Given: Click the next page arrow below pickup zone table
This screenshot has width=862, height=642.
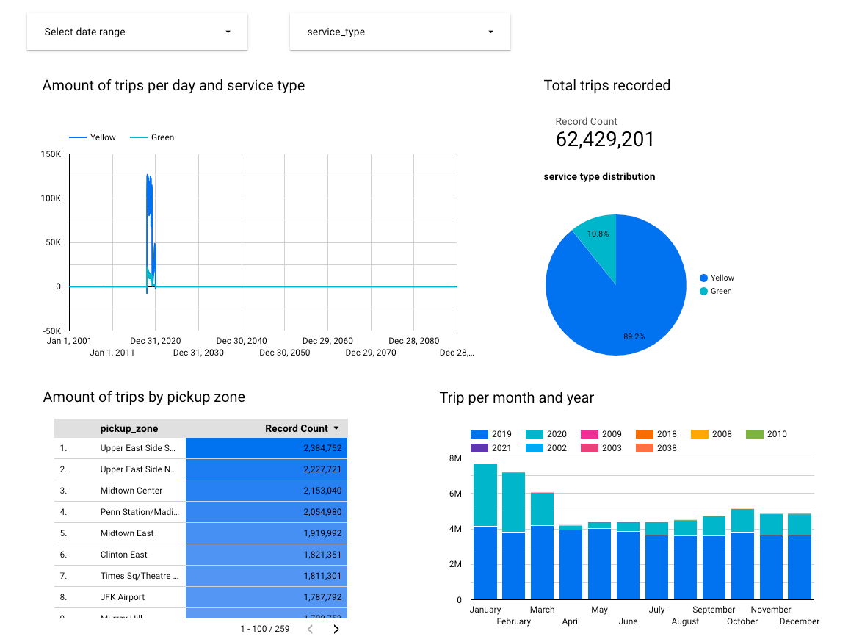Looking at the screenshot, I should click(x=336, y=629).
